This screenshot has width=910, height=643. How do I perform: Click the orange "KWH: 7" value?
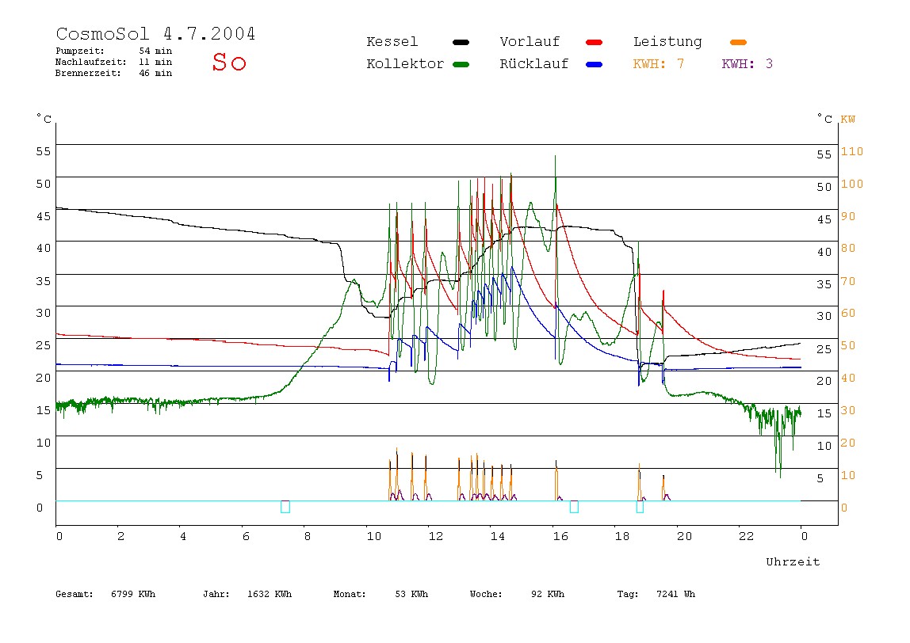(659, 64)
